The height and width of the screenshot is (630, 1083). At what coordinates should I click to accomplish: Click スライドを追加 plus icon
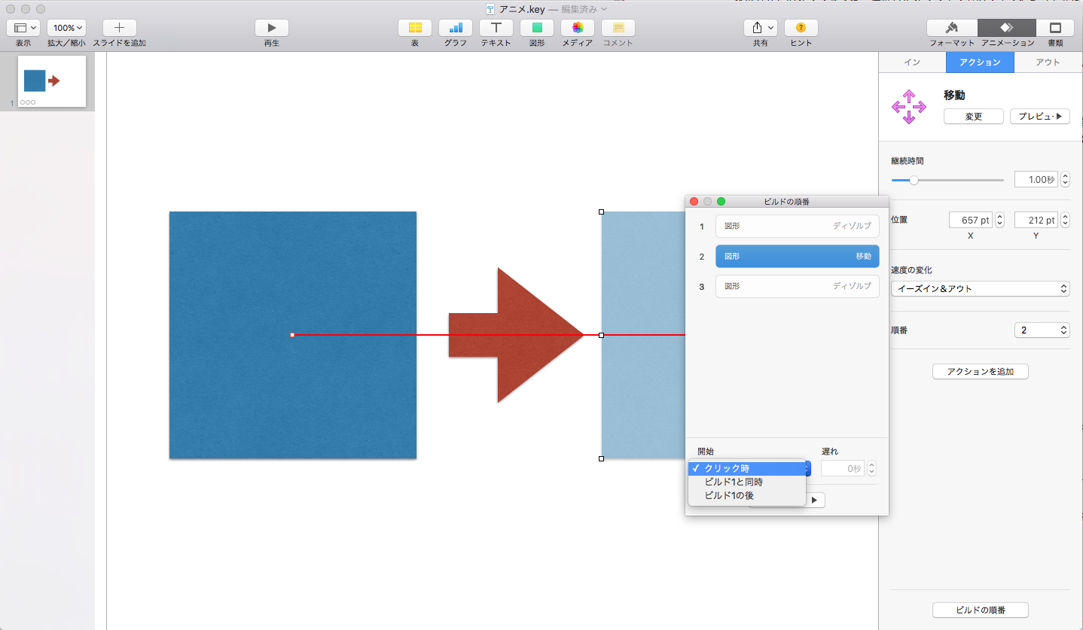(x=119, y=28)
